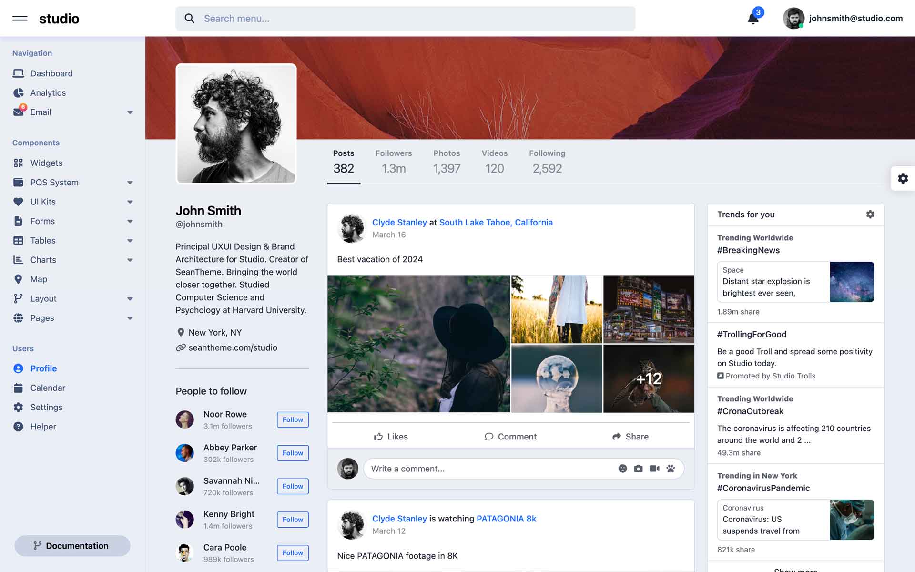
Task: Expand the Pages sidebar section
Action: click(x=130, y=318)
